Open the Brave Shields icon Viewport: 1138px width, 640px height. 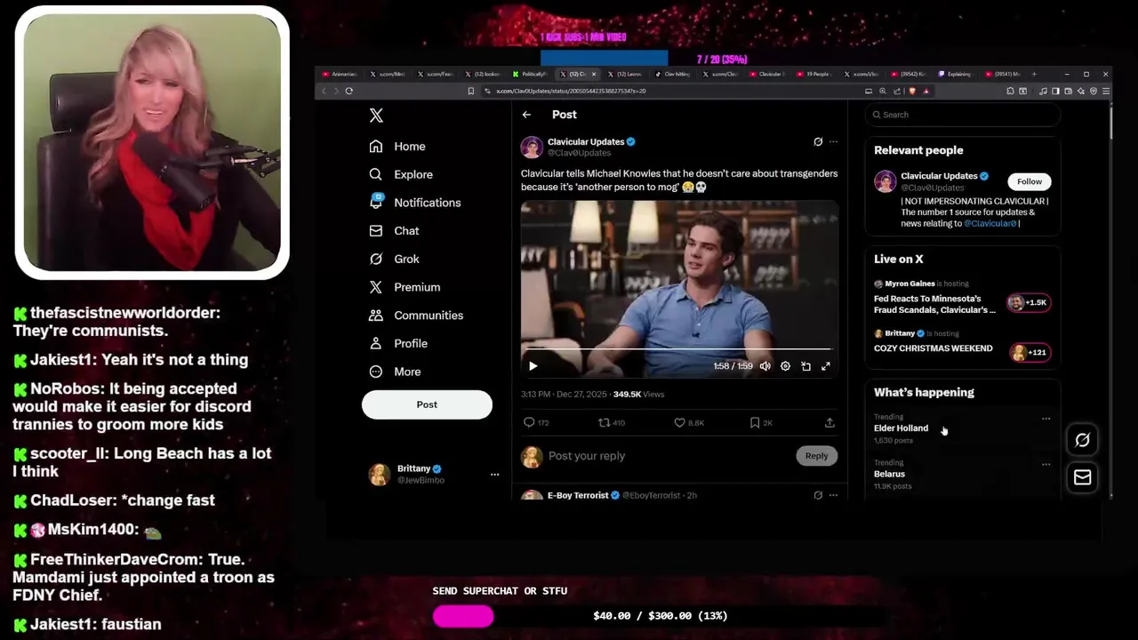click(912, 91)
